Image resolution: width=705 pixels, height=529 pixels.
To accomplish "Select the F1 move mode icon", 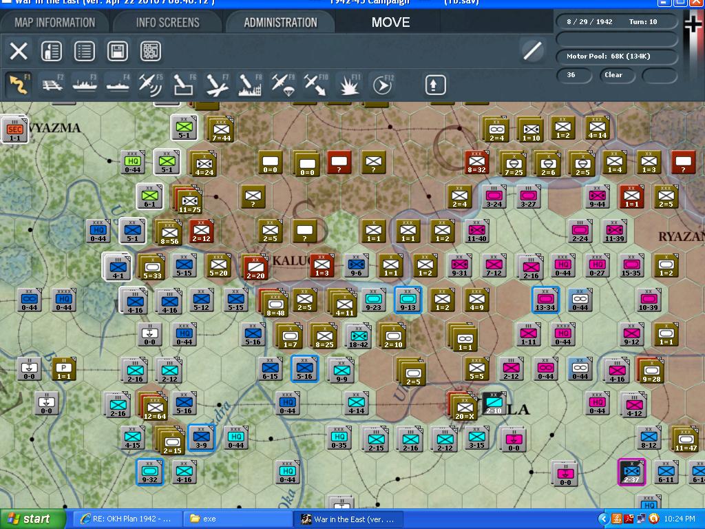I will [x=19, y=85].
